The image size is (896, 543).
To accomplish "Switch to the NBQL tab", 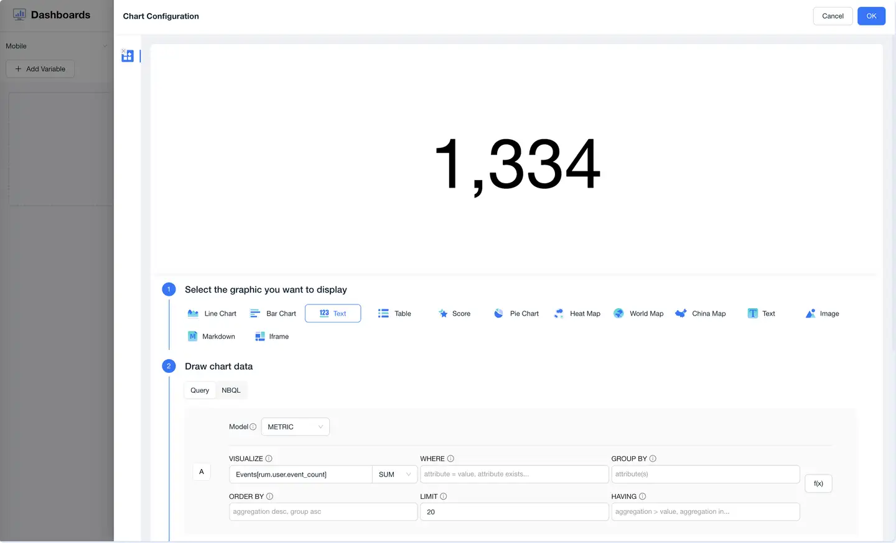I will (x=231, y=391).
